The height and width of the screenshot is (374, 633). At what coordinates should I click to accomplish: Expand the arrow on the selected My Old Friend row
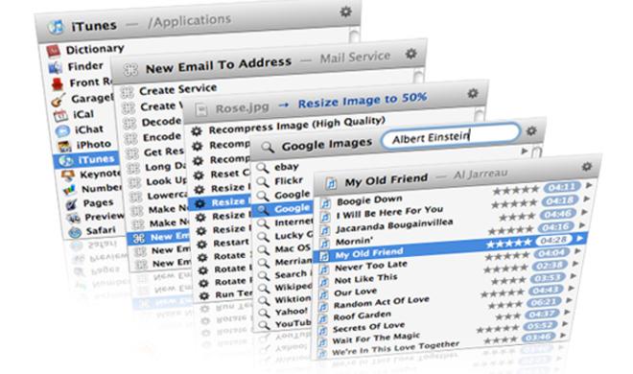tap(580, 239)
